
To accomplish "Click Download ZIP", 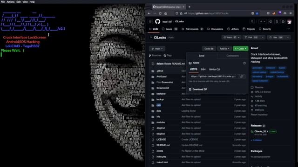I will 198,89.
